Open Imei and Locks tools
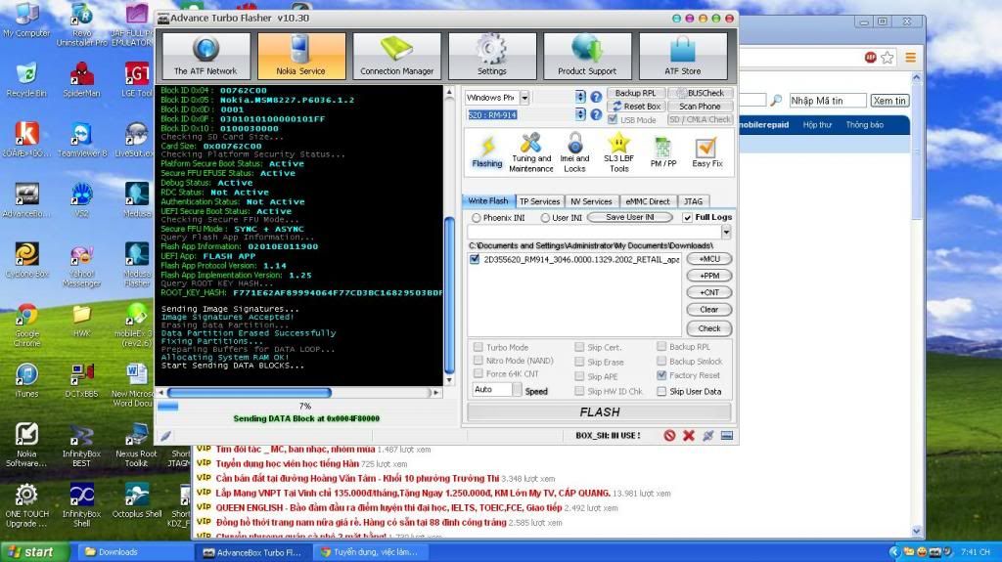Image resolution: width=1002 pixels, height=562 pixels. (x=574, y=152)
